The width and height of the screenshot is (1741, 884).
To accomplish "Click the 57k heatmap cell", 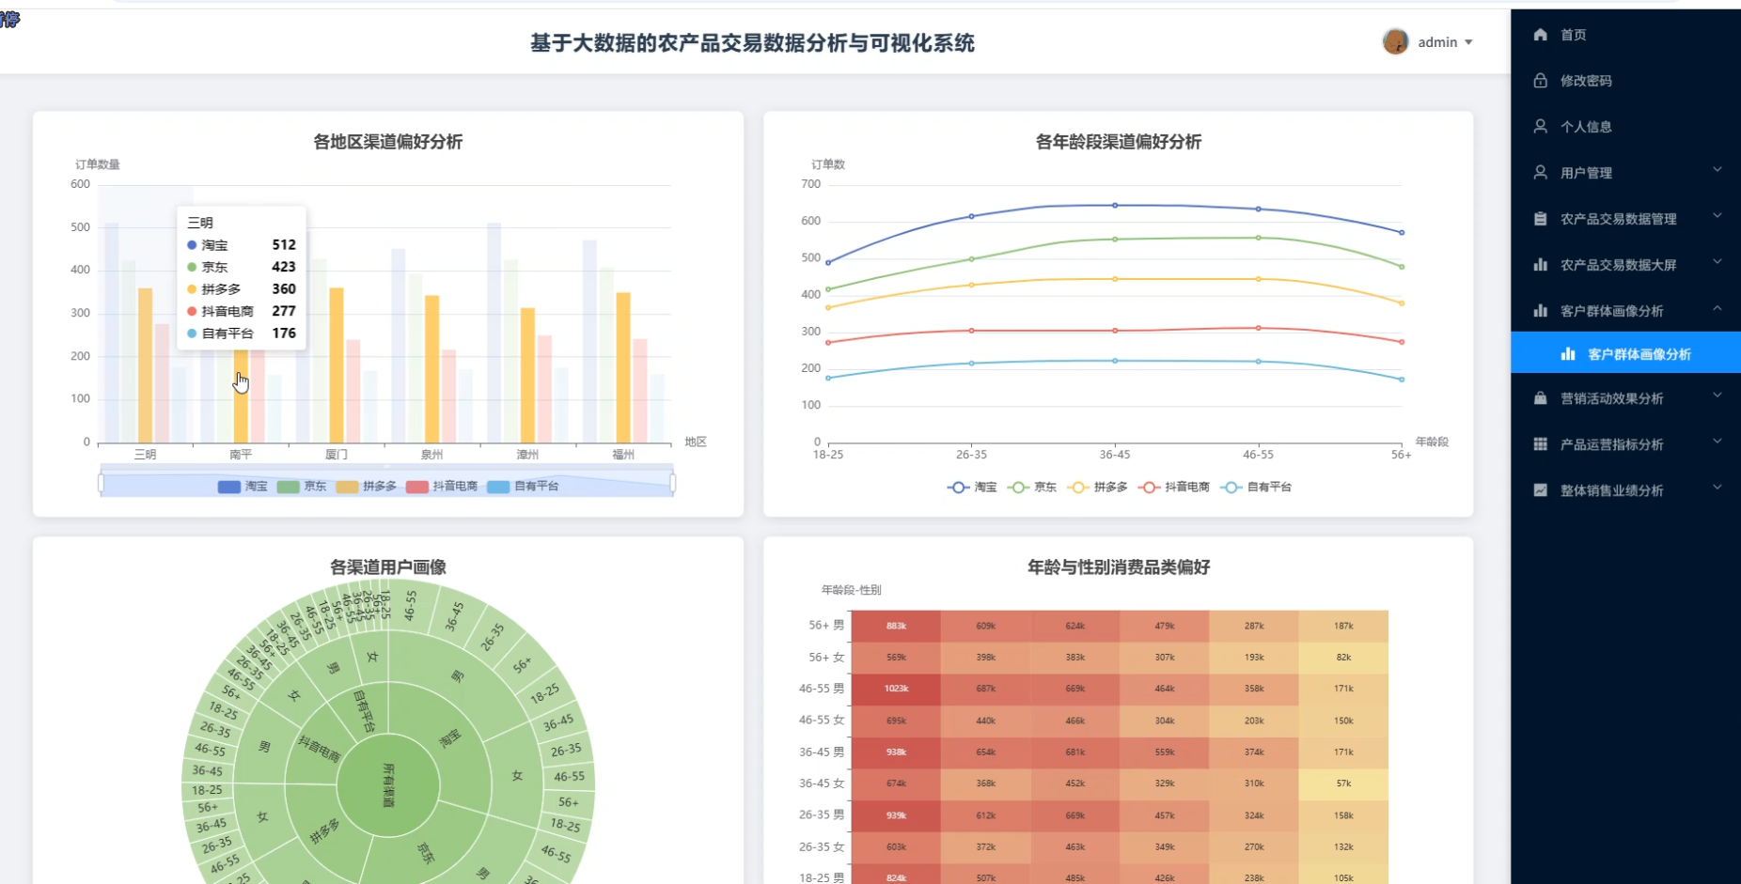I will pos(1343,783).
